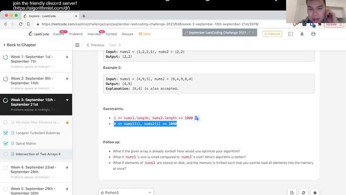
Task: Click Week 2 progress circle icon
Action: [5, 79]
